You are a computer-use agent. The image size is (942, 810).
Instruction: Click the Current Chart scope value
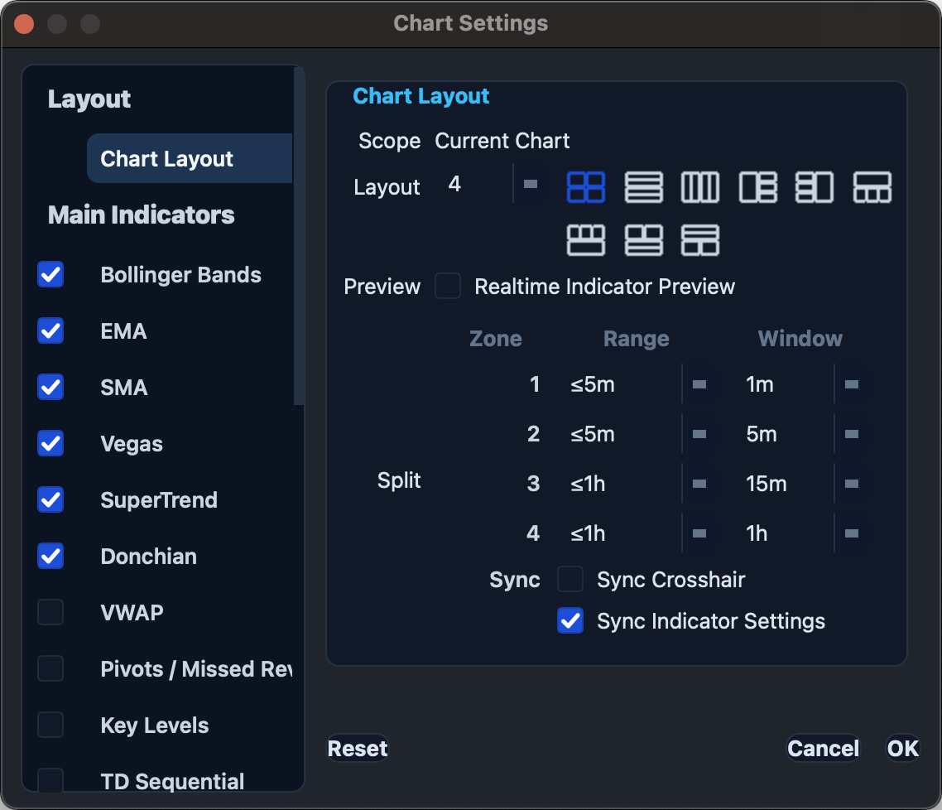click(502, 141)
